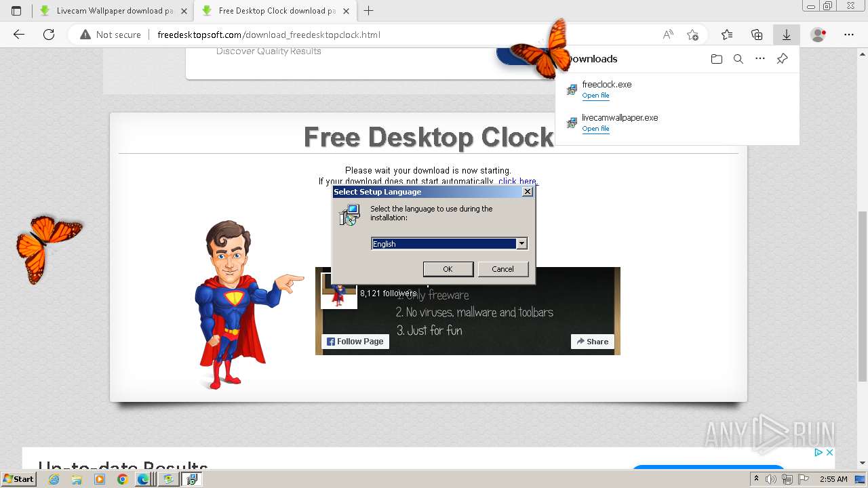Toggle the Downloads toolbar icon
The width and height of the screenshot is (868, 488).
(x=787, y=35)
